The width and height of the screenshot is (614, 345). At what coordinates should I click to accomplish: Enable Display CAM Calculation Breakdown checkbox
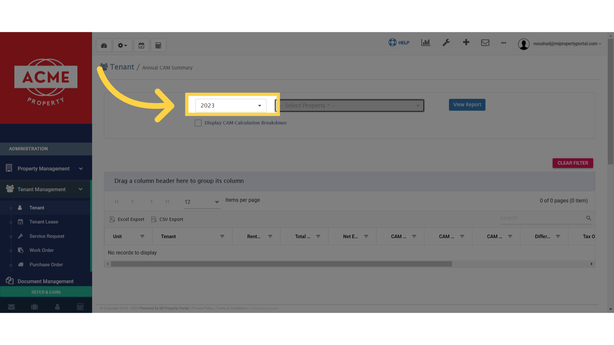coord(198,123)
